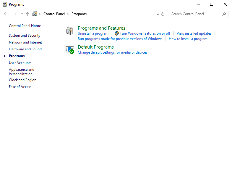232x175 pixels.
Task: Click the Programs window title bar icon
Action: pos(5,4)
